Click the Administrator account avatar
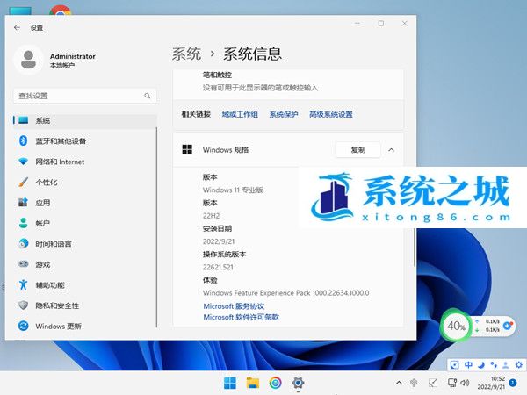The image size is (527, 395). tap(29, 60)
